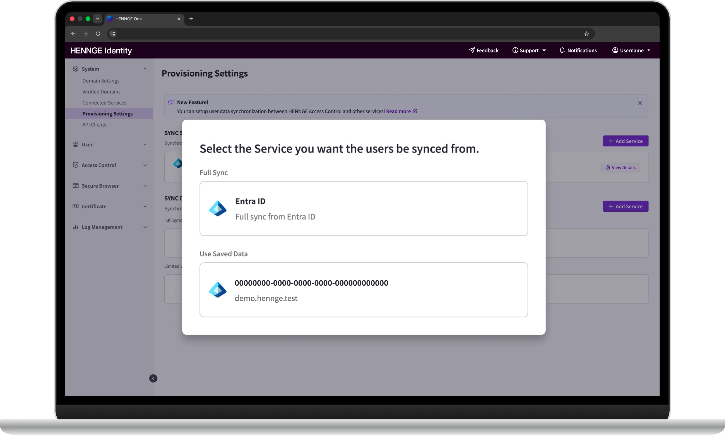This screenshot has width=726, height=435.
Task: Click the Entra ID diamond logo icon
Action: (x=218, y=208)
